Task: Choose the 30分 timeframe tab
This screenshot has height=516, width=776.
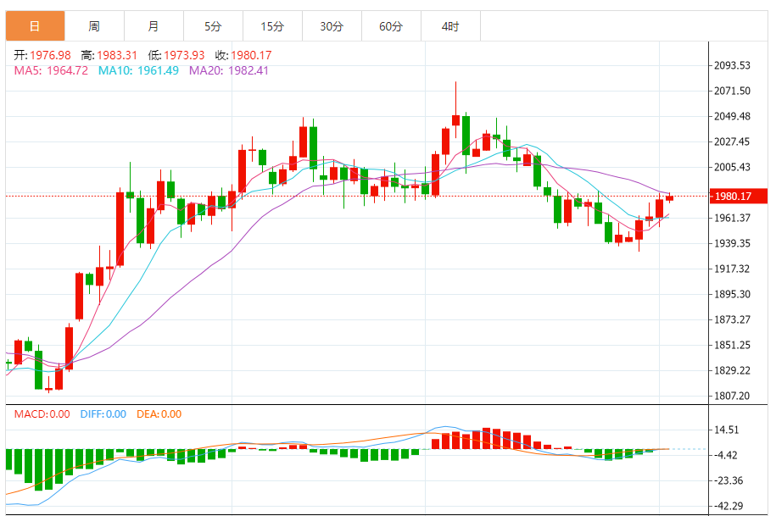Action: point(332,26)
